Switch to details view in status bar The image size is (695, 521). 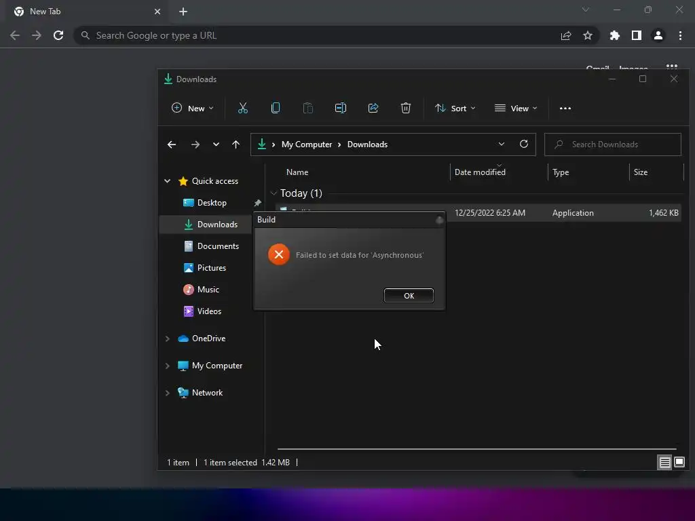(x=664, y=463)
